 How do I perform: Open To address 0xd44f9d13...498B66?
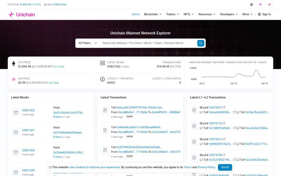pos(166,112)
